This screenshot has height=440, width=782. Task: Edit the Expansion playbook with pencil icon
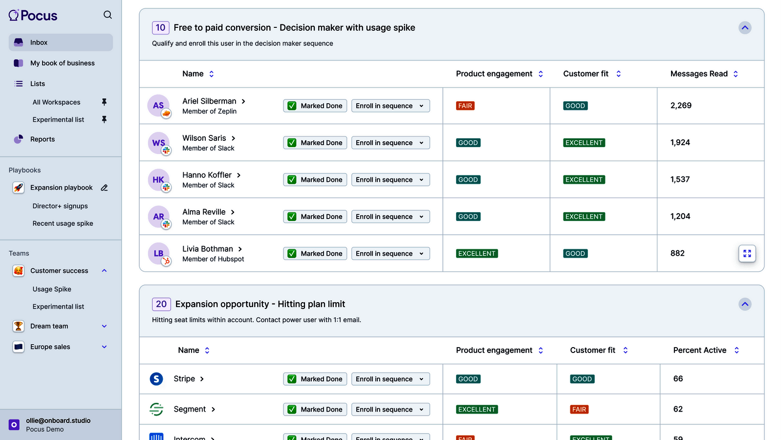104,188
